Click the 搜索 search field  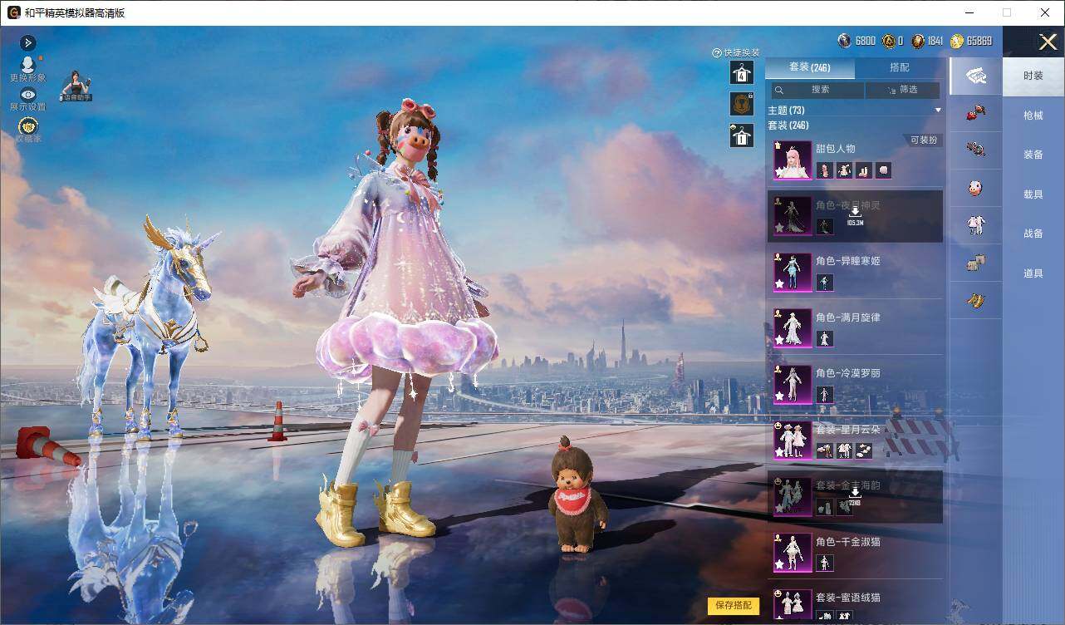pos(818,90)
